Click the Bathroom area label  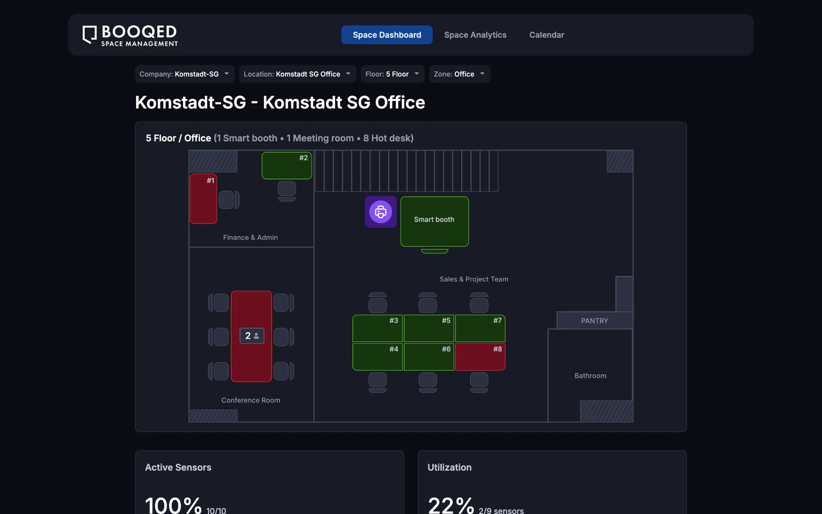pyautogui.click(x=590, y=376)
